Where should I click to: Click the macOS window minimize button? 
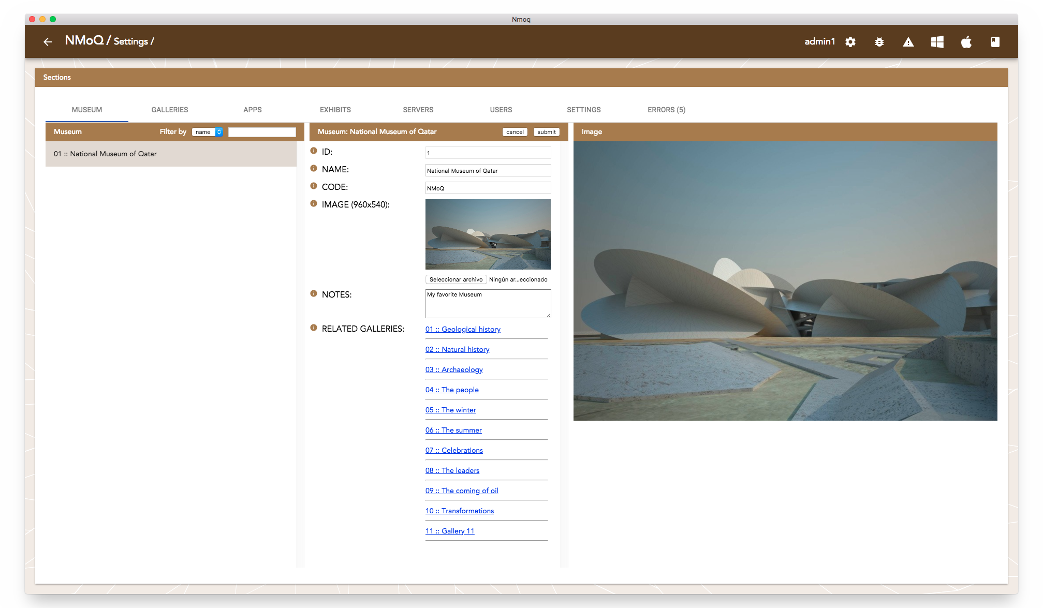(42, 19)
